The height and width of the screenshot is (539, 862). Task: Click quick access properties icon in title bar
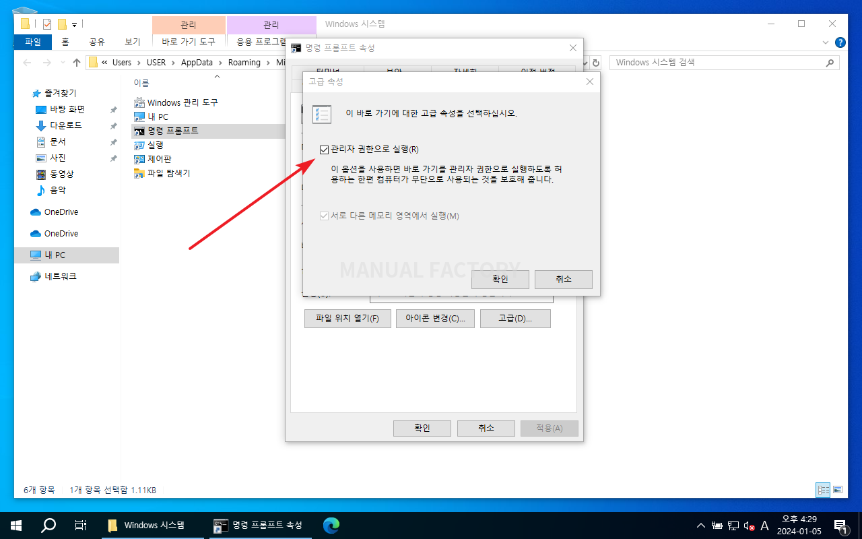(x=46, y=24)
